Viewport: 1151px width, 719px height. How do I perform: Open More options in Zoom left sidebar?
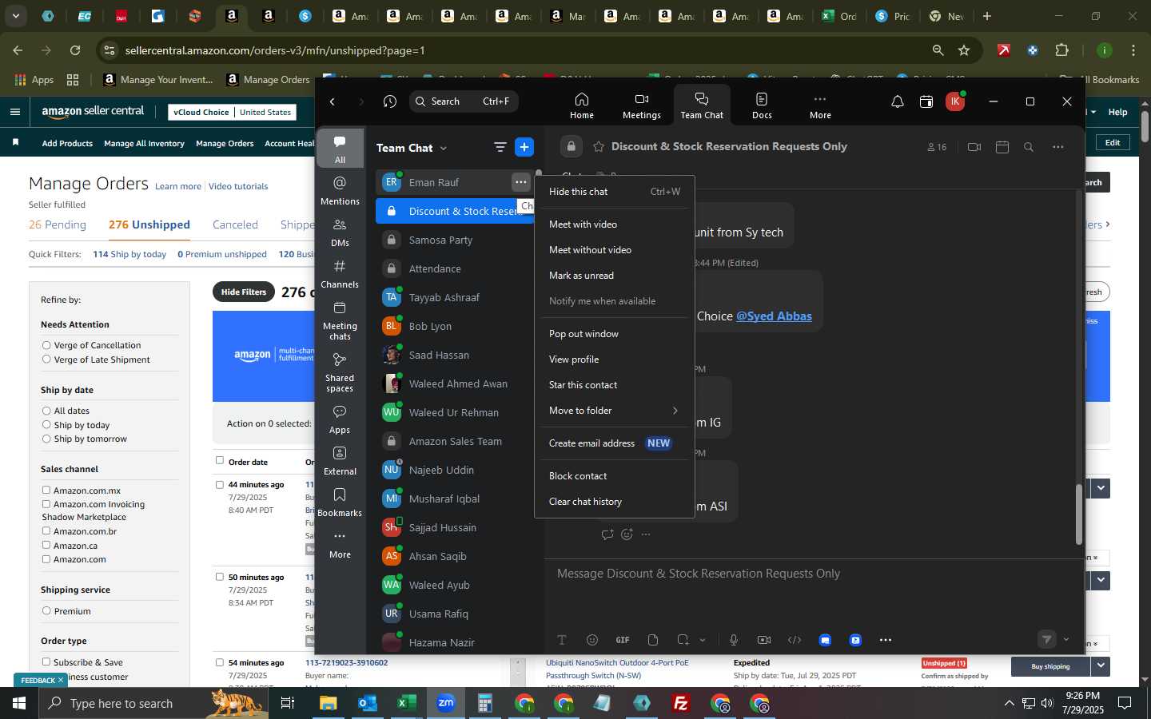click(340, 544)
